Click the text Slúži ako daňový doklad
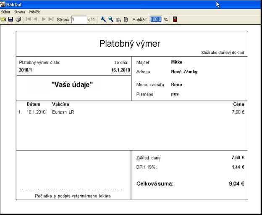This screenshot has height=215, width=262. (223, 53)
